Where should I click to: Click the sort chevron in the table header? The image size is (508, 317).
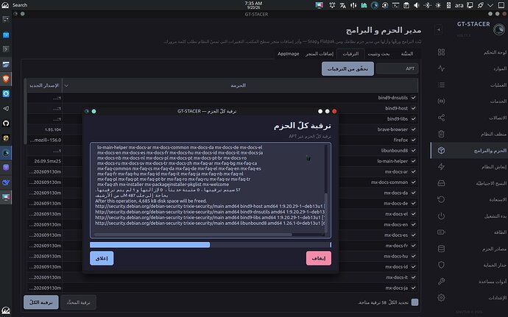(66, 85)
